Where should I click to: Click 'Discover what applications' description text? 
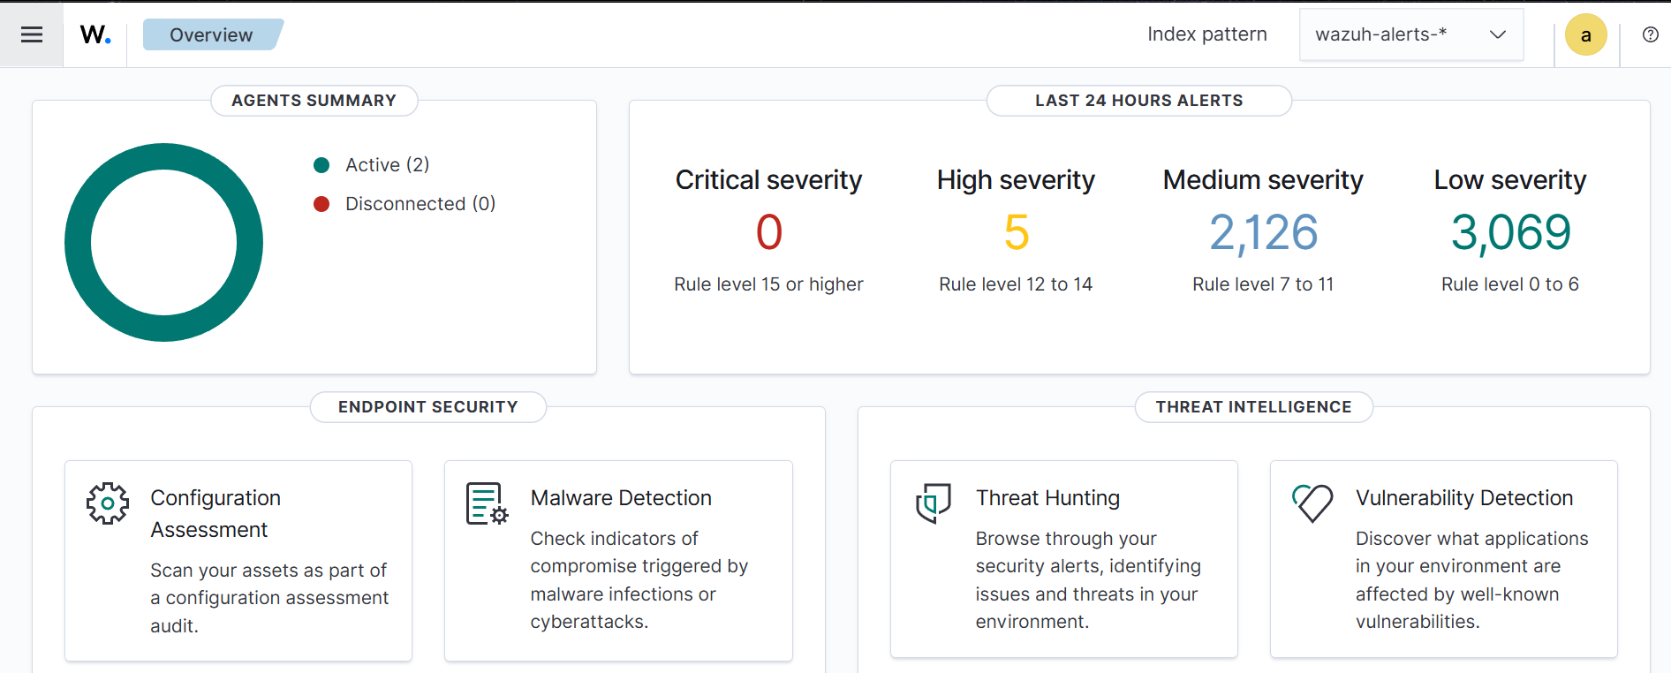coord(1472,580)
